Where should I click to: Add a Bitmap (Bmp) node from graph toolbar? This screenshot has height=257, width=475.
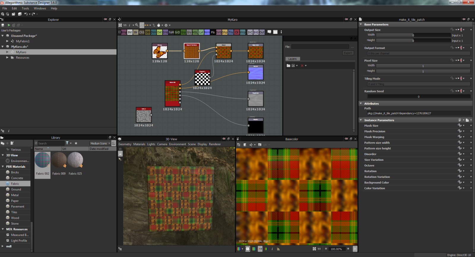pyautogui.click(x=124, y=32)
